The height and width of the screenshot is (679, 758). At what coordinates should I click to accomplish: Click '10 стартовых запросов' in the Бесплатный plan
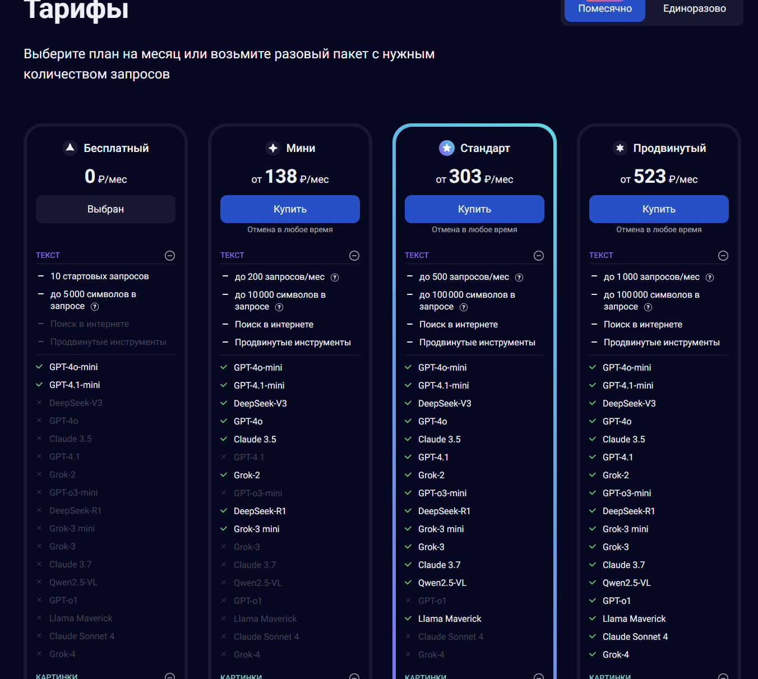tap(100, 276)
